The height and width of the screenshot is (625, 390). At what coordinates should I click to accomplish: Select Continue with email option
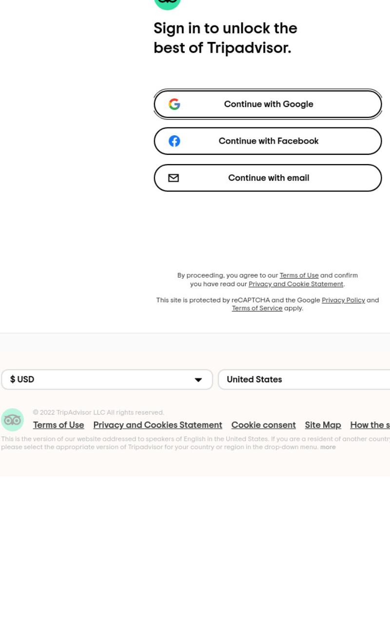tap(268, 178)
